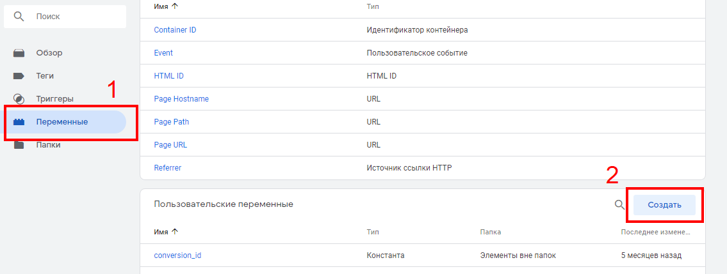727x274 pixels.
Task: Focus the Поиск search field
Action: click(x=74, y=16)
